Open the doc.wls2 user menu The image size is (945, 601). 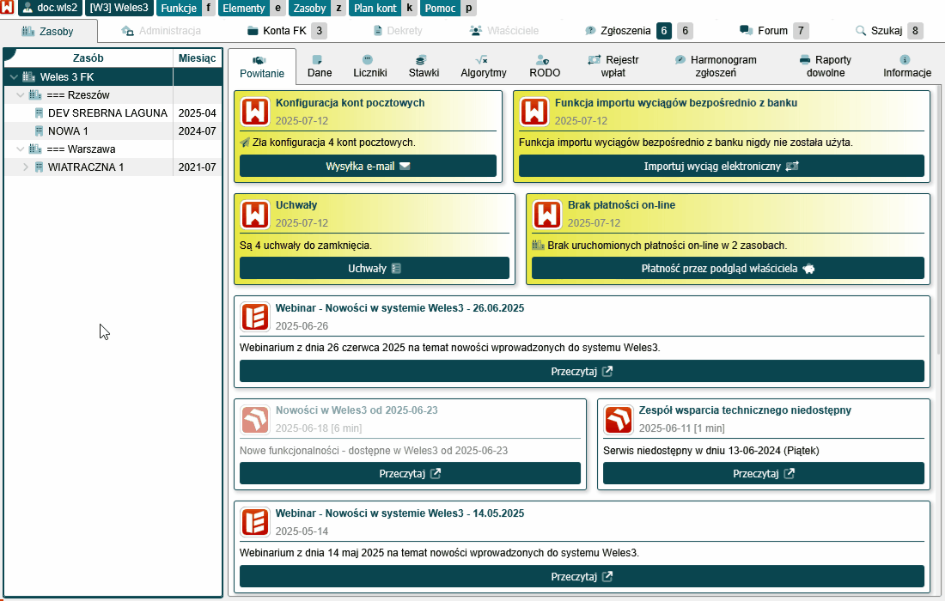point(51,8)
